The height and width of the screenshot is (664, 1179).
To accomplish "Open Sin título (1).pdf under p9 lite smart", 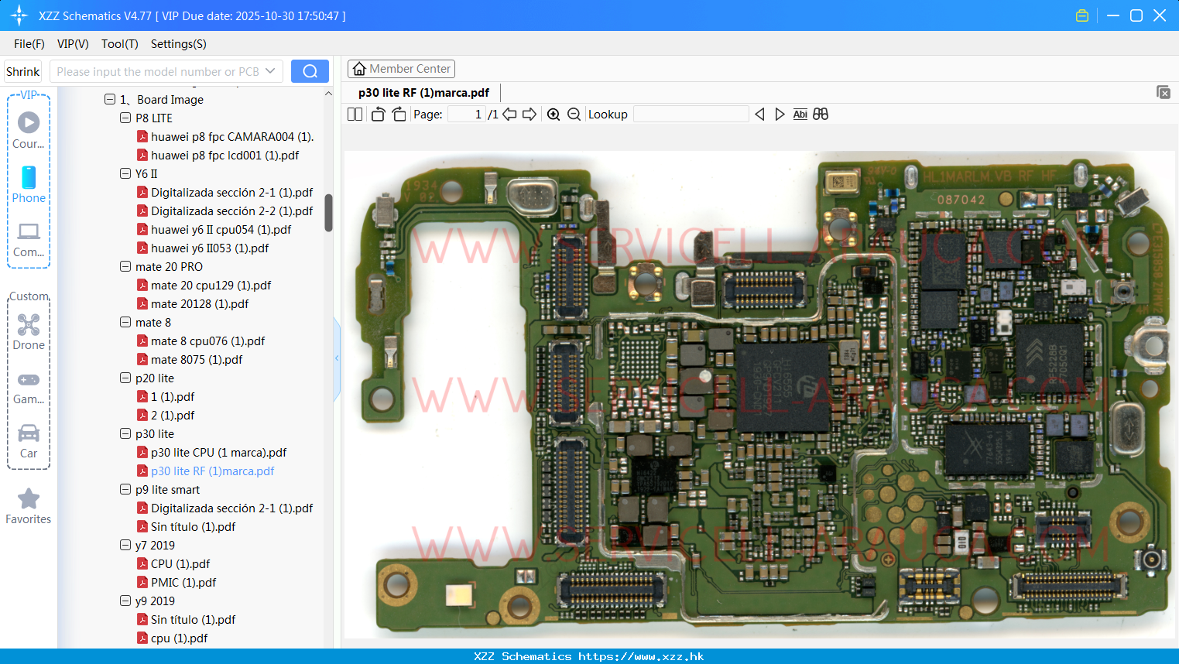I will click(194, 526).
